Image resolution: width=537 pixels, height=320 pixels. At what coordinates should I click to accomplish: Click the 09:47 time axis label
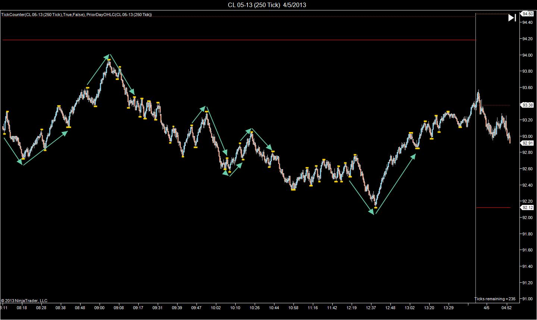[x=196, y=308]
